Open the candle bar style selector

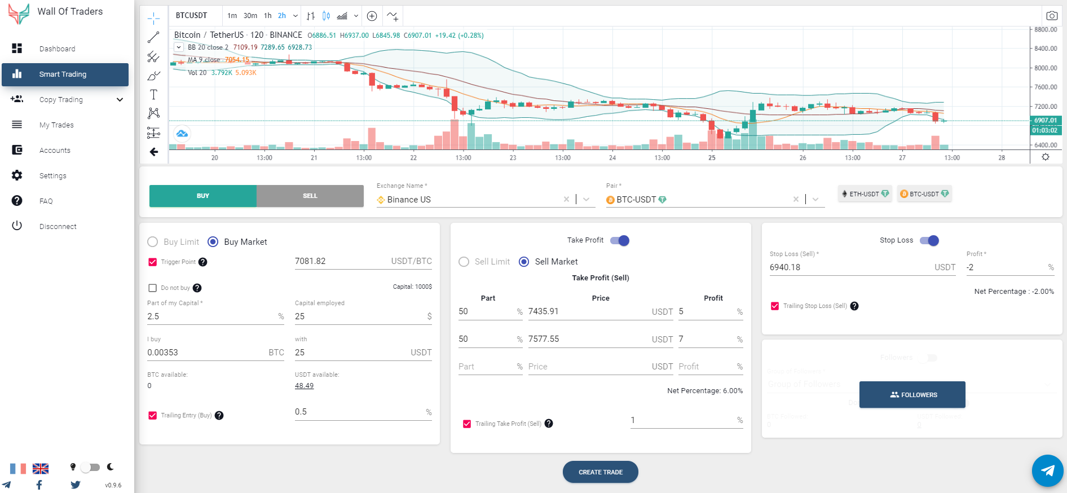pyautogui.click(x=311, y=16)
